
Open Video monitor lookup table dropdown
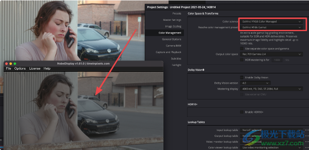[271, 142]
